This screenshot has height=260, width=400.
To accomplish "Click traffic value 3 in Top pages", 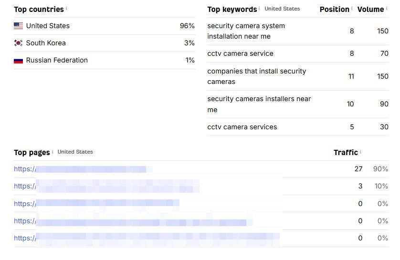I will click(x=360, y=186).
